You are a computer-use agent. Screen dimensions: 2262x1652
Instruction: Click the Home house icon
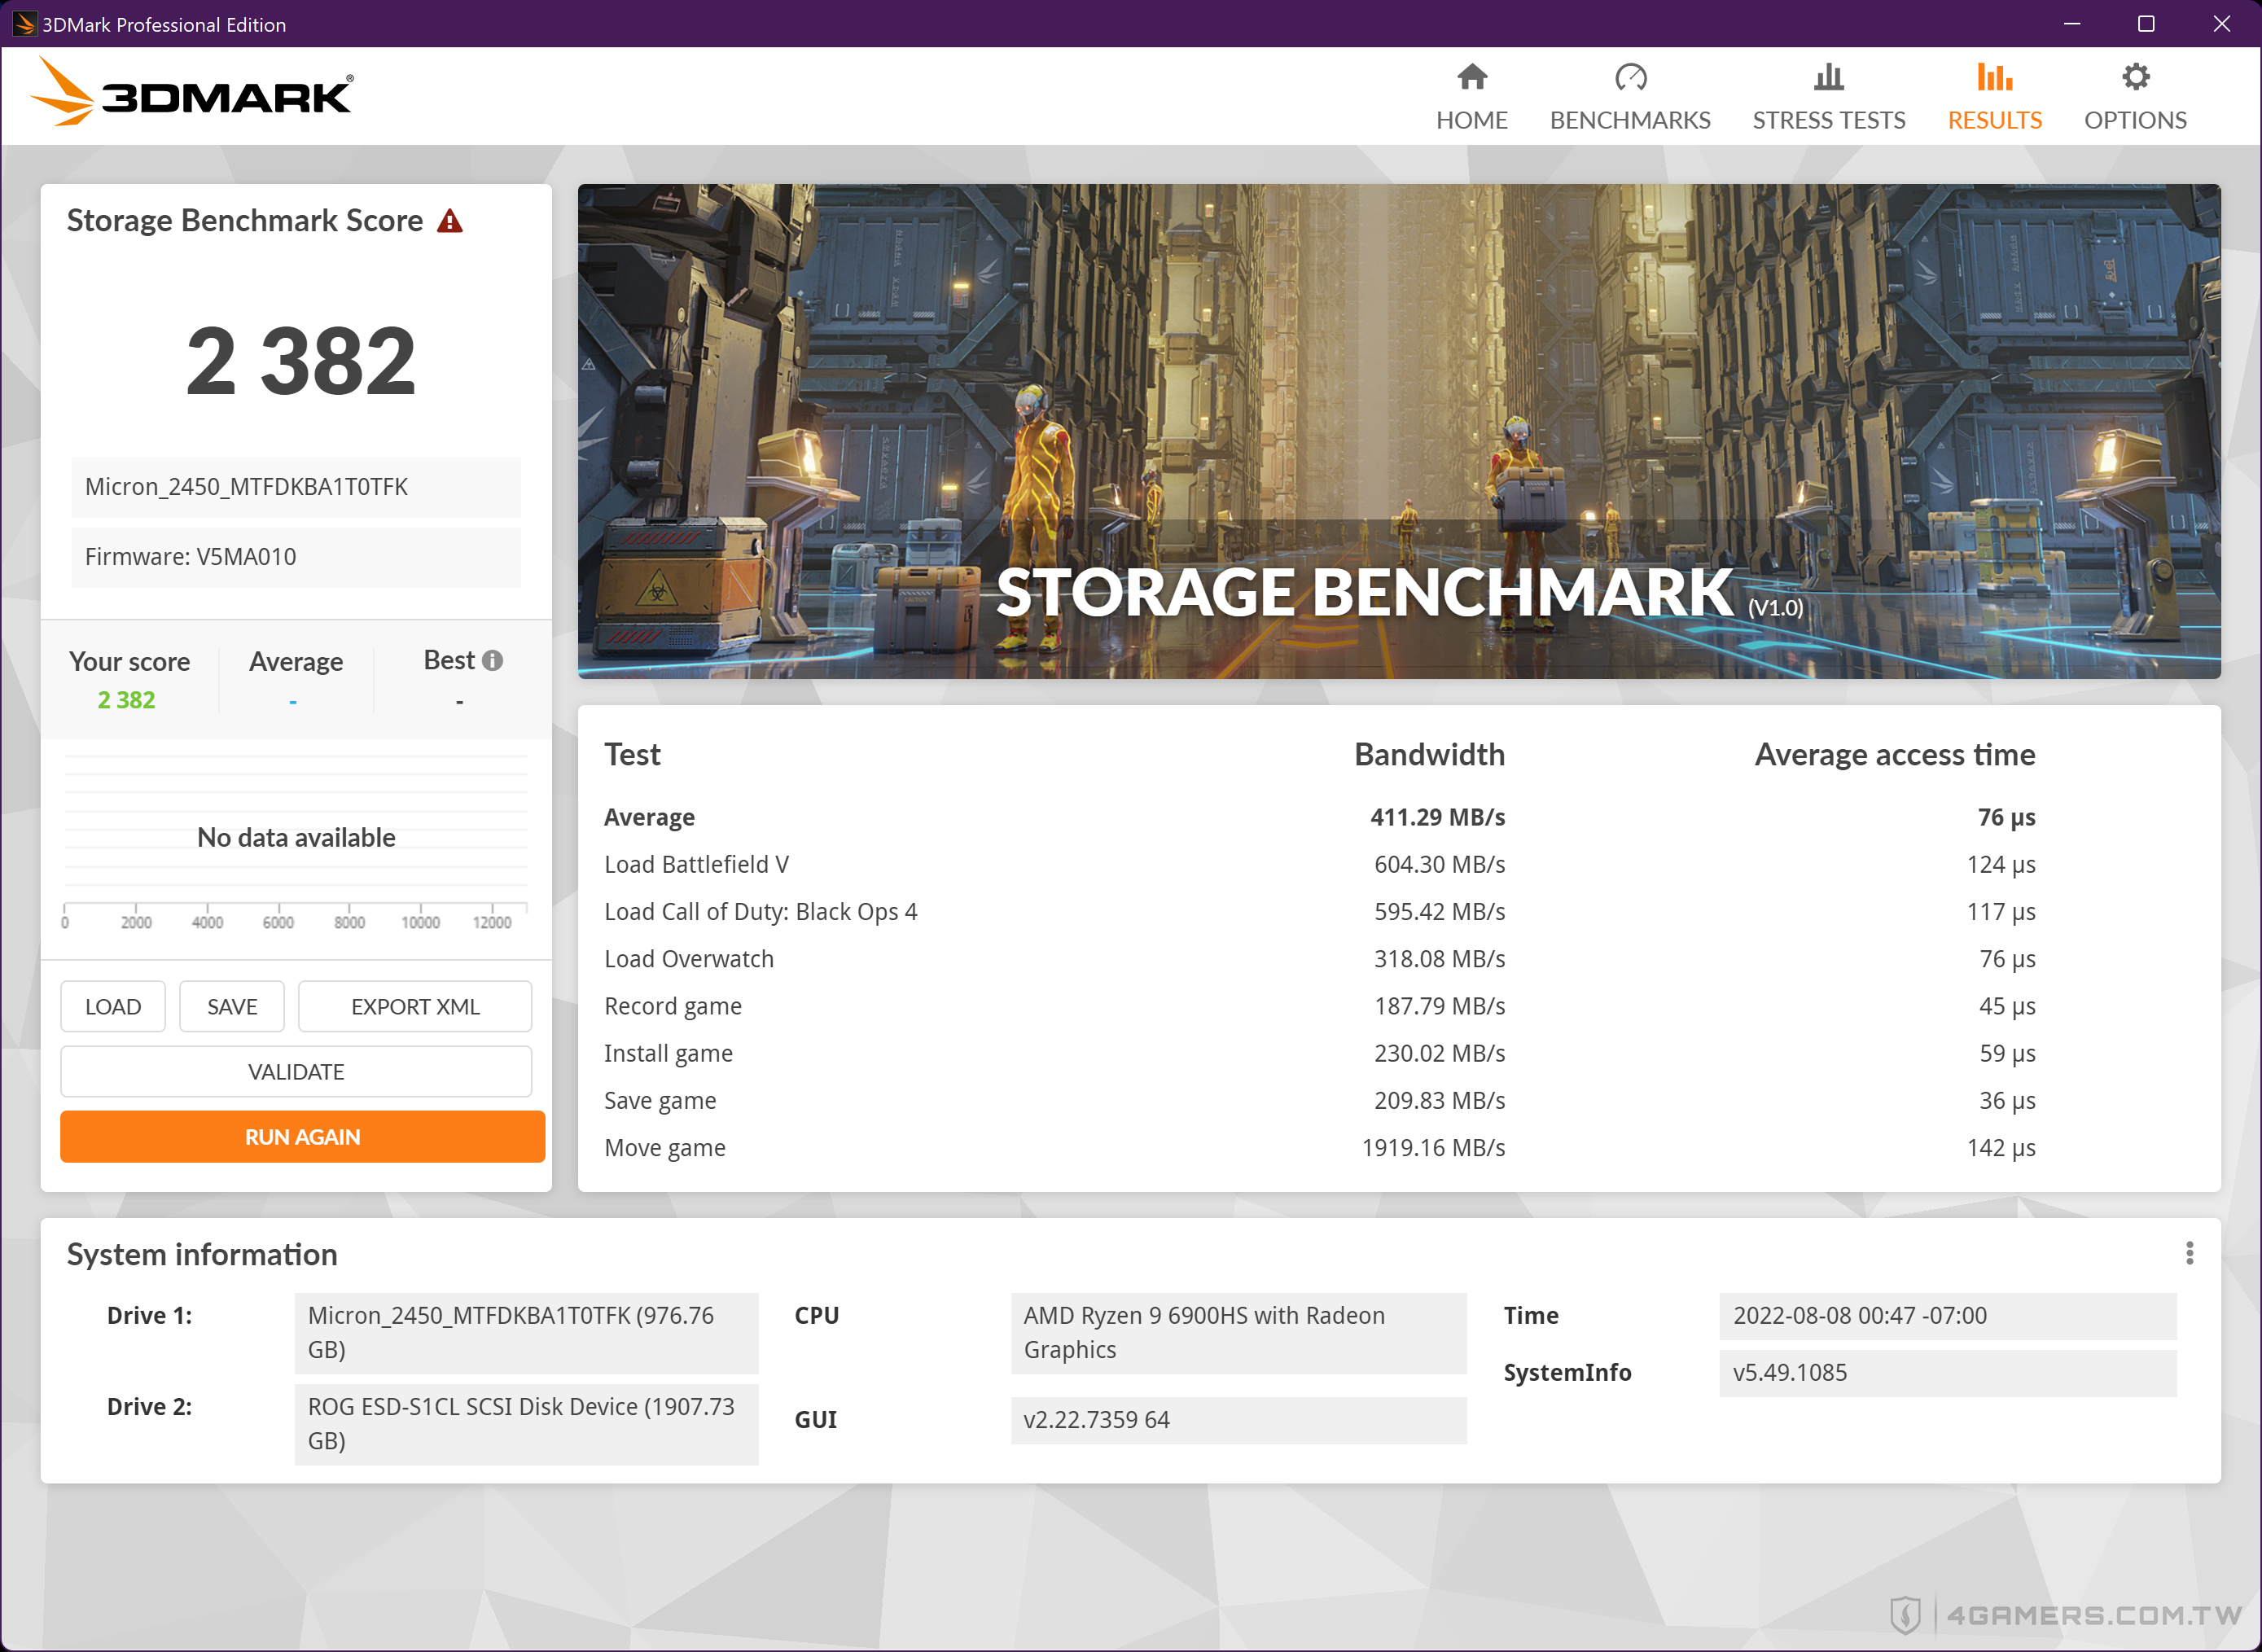[1472, 77]
